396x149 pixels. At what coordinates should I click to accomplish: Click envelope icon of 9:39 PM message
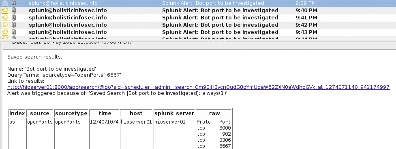(x=5, y=3)
